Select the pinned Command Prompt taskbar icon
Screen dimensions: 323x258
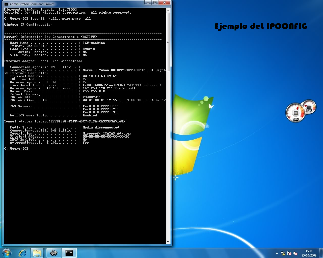[x=69, y=253]
